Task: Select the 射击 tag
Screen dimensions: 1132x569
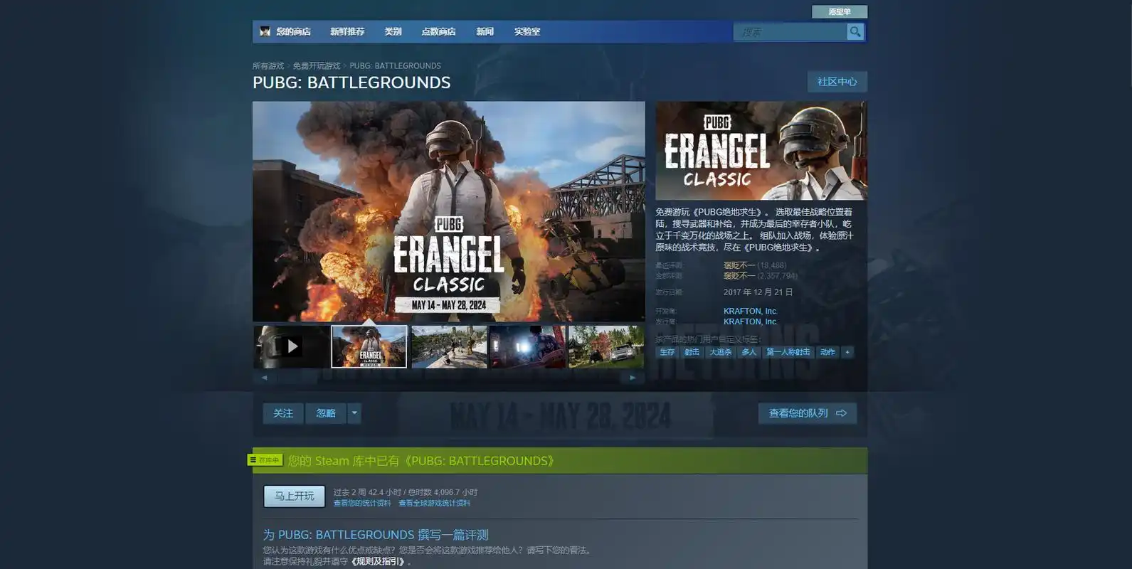Action: [x=692, y=352]
